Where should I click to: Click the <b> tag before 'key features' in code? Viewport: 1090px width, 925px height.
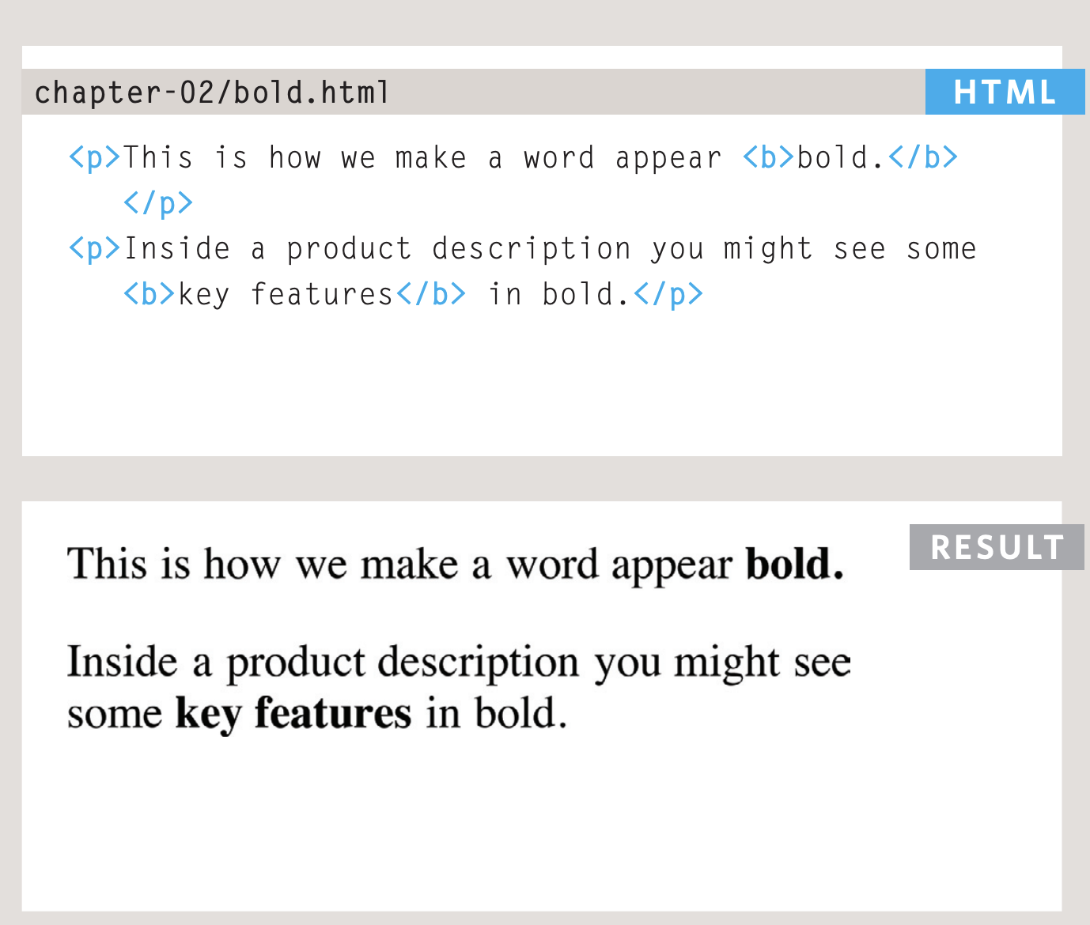[x=149, y=294]
